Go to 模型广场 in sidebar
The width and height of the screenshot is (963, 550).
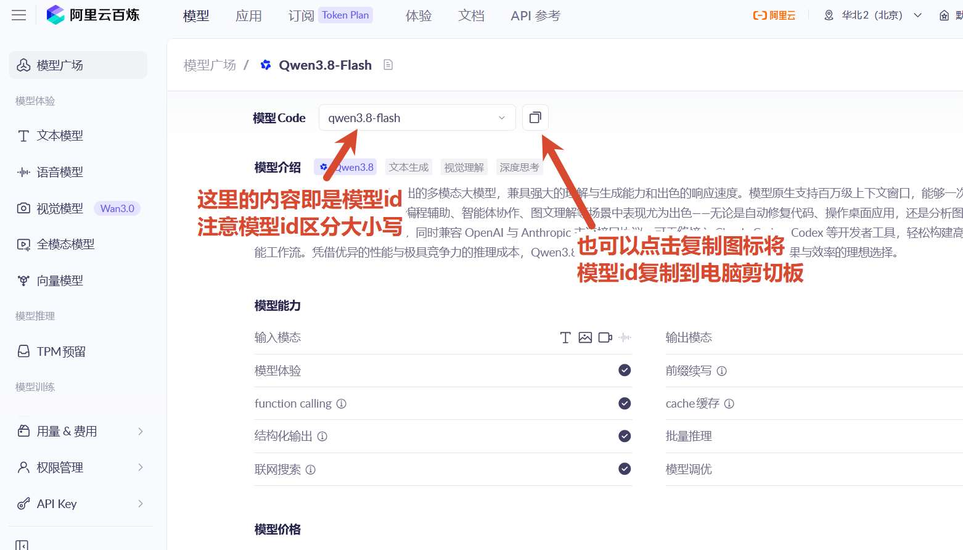(78, 65)
